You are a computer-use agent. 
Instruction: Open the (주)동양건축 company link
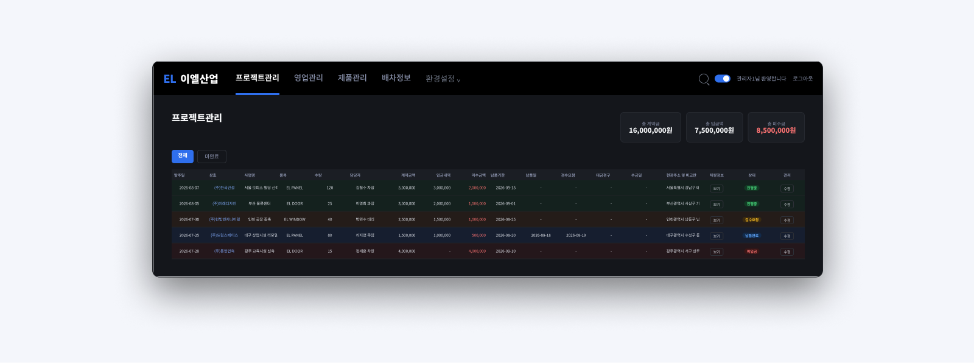225,252
